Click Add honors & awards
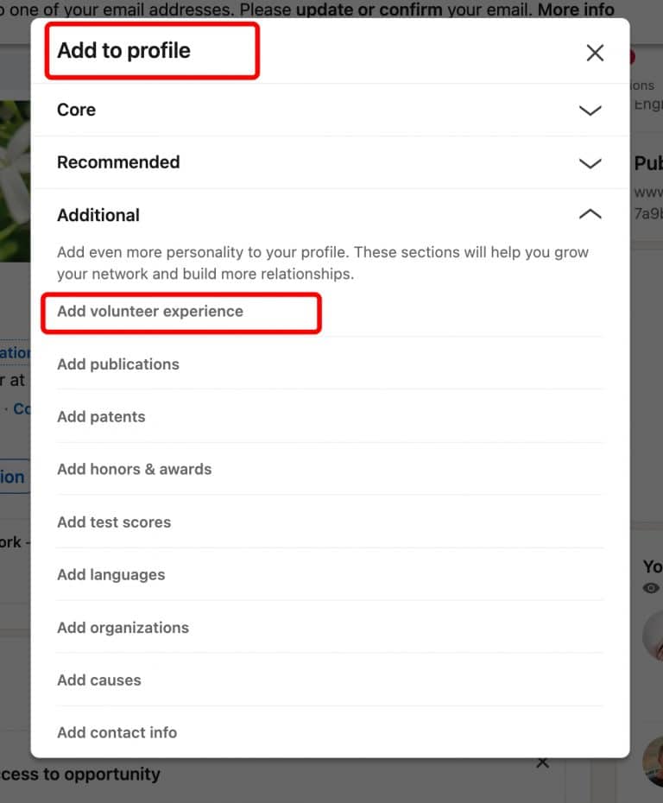Viewport: 663px width, 803px height. tap(134, 469)
